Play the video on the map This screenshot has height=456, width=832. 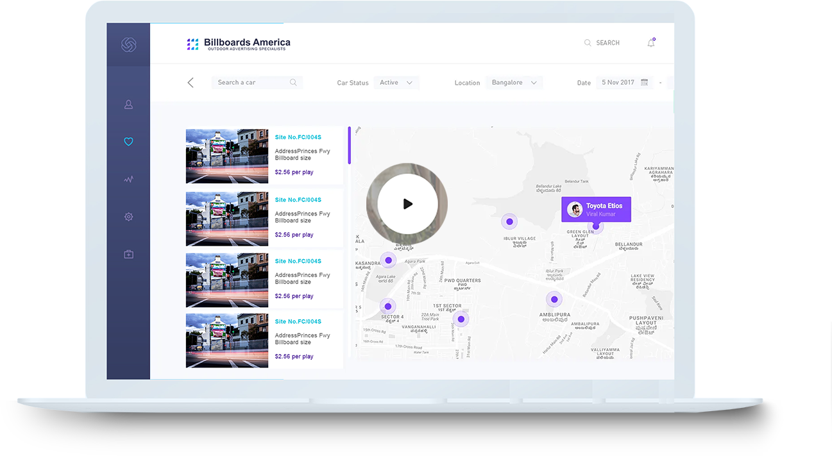[x=407, y=204]
